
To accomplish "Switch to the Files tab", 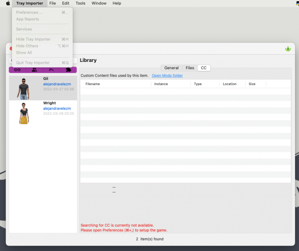I will [x=190, y=68].
